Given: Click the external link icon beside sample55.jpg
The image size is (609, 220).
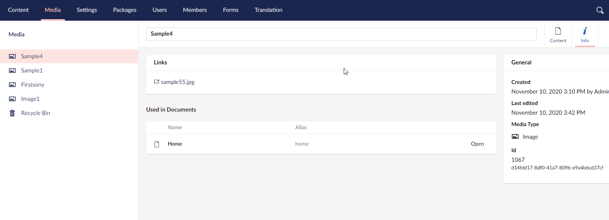Looking at the screenshot, I should tap(156, 82).
